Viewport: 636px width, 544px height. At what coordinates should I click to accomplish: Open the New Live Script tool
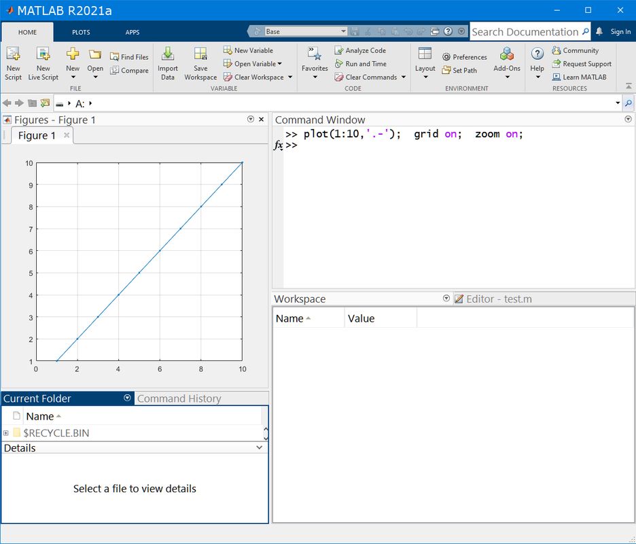click(43, 55)
